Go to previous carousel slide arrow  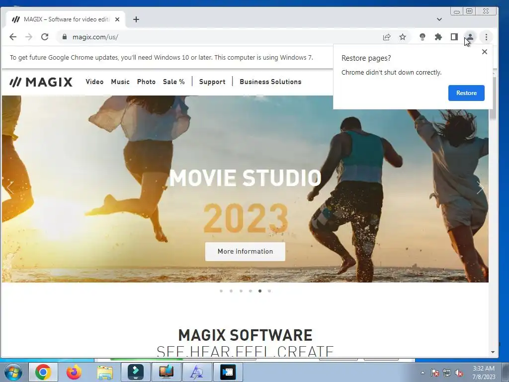coord(10,188)
